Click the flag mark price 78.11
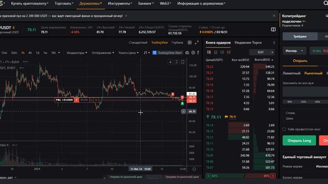328x184 pixels. click(230, 117)
